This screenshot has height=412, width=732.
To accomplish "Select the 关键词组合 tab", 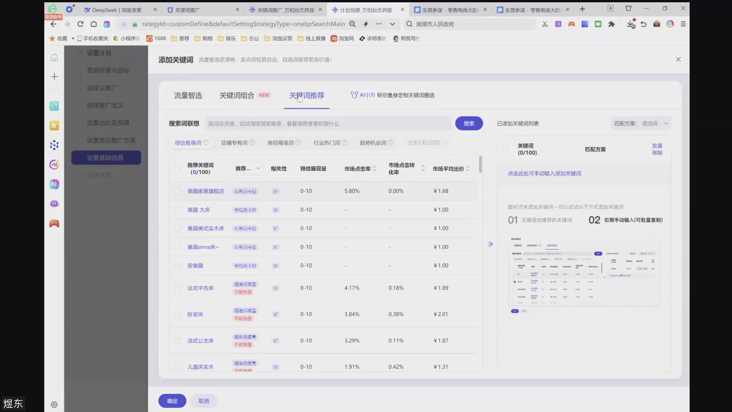I will click(237, 95).
